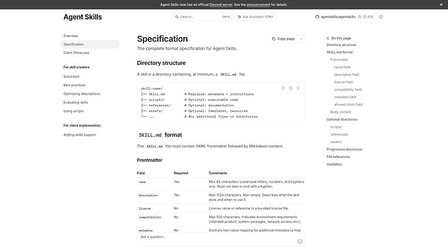
Task: Click the On this page list icon
Action: tap(328, 38)
